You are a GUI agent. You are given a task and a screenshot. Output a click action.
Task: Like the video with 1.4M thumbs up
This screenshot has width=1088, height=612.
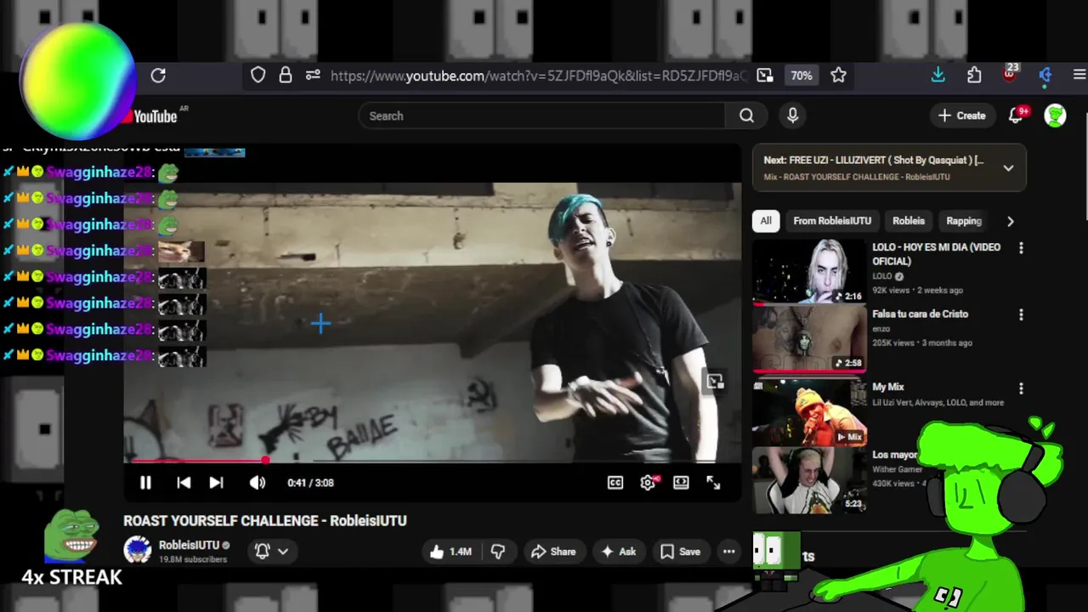pyautogui.click(x=450, y=552)
